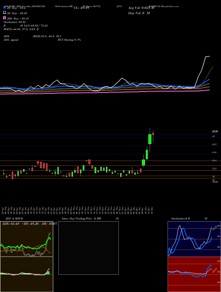The height and width of the screenshot is (292, 221).
Task: Click the last small red candlestick on chart
Action: click(x=153, y=134)
